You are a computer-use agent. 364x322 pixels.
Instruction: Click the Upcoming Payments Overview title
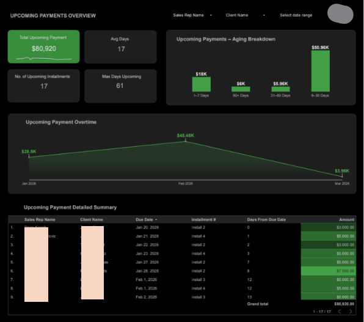click(x=53, y=15)
